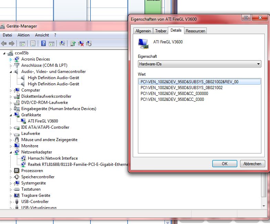This screenshot has width=270, height=224.
Task: Close the Eigenschaften von ATI FireGL V3600 dialog
Action: point(260,18)
